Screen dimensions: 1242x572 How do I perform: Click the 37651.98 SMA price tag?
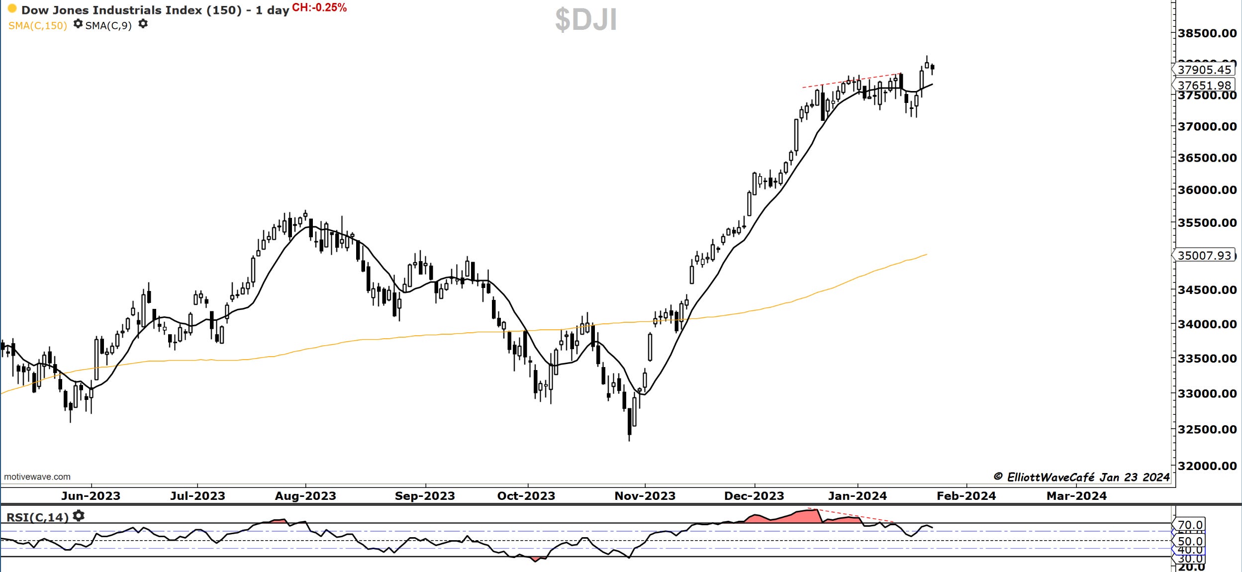1204,86
